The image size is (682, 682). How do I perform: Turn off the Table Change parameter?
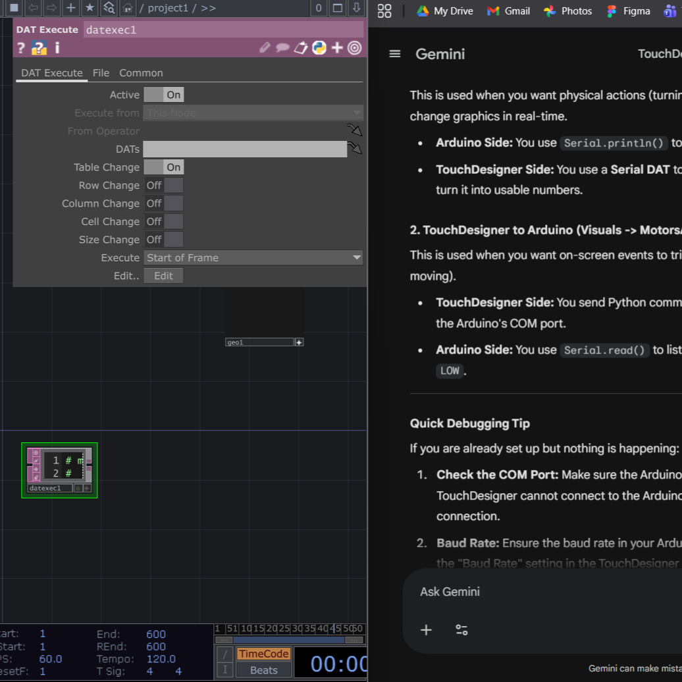pyautogui.click(x=163, y=167)
